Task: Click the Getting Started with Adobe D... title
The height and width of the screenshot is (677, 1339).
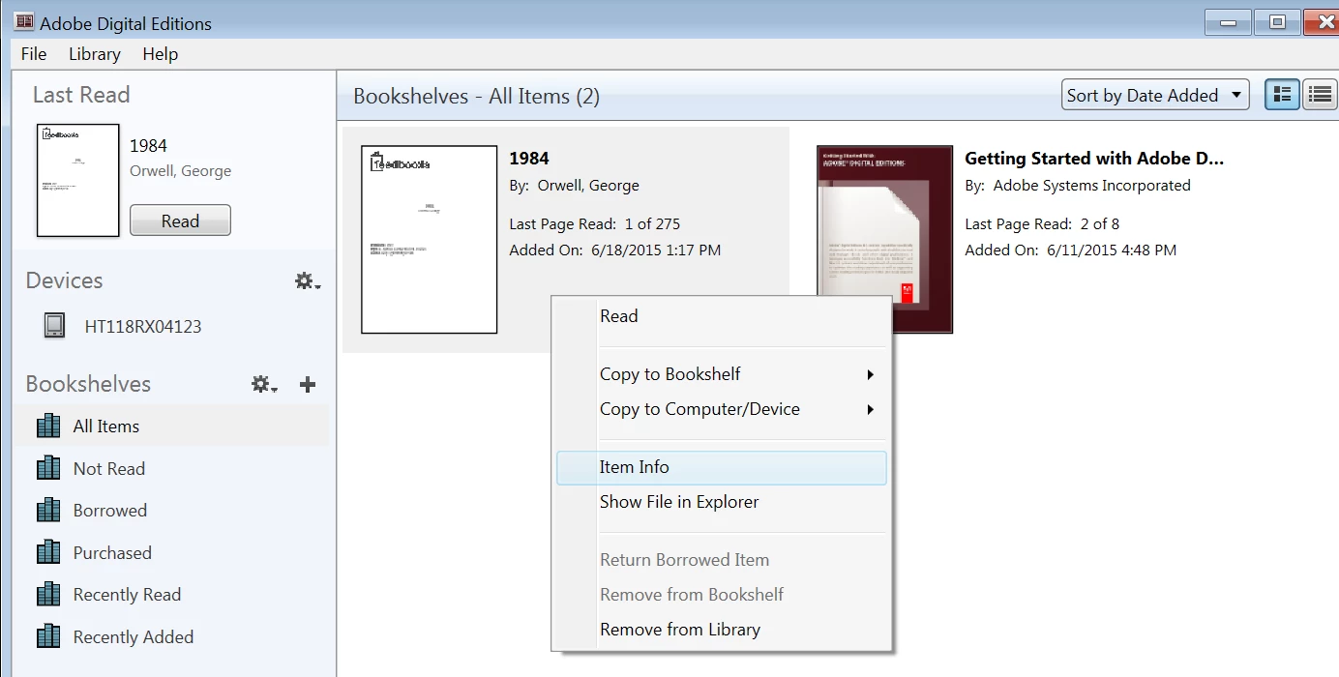Action: coord(1094,159)
